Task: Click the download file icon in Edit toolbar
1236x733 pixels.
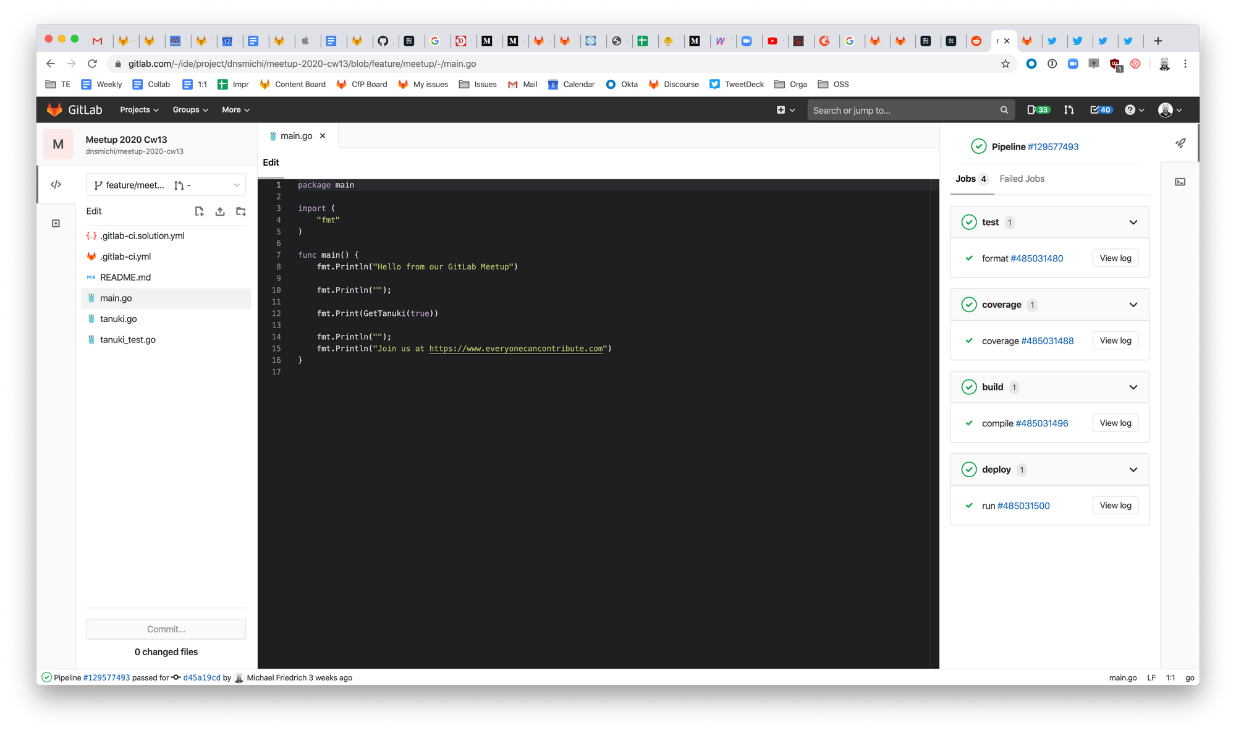Action: (220, 210)
